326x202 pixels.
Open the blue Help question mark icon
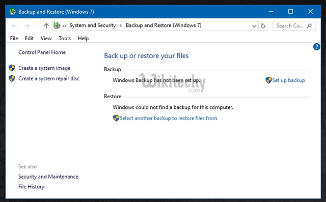tap(316, 47)
